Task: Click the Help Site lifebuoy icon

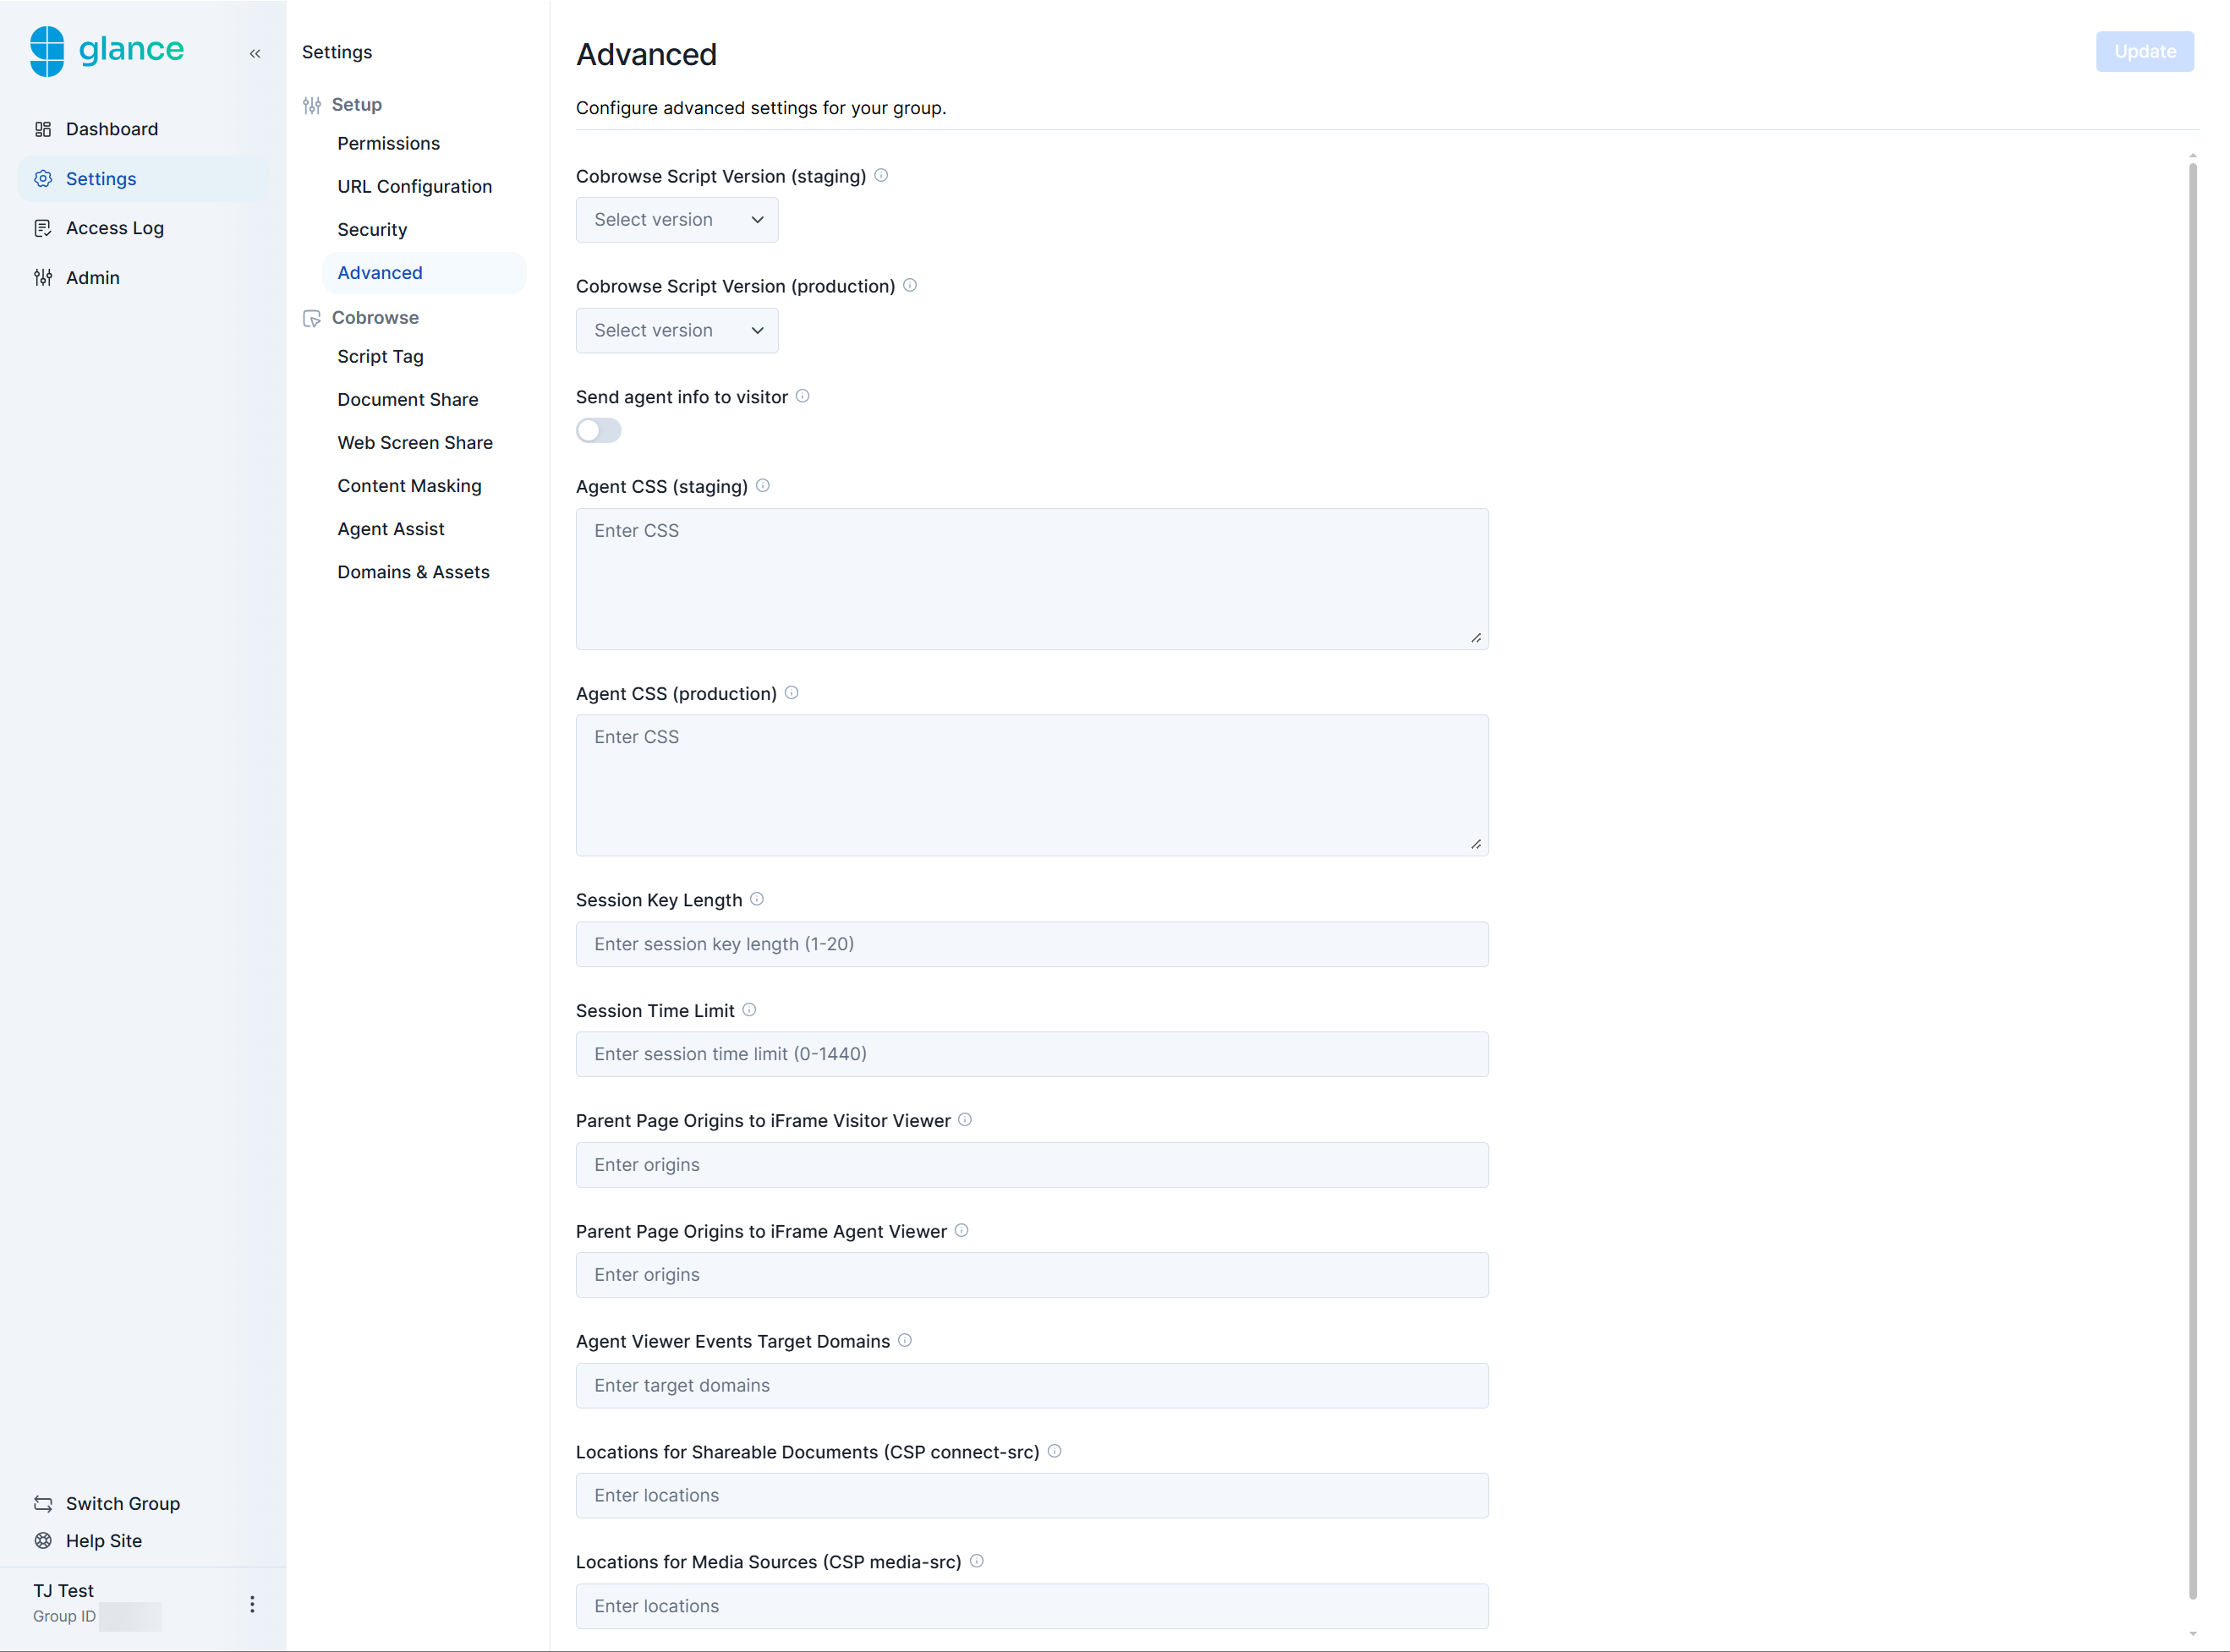Action: click(x=43, y=1541)
